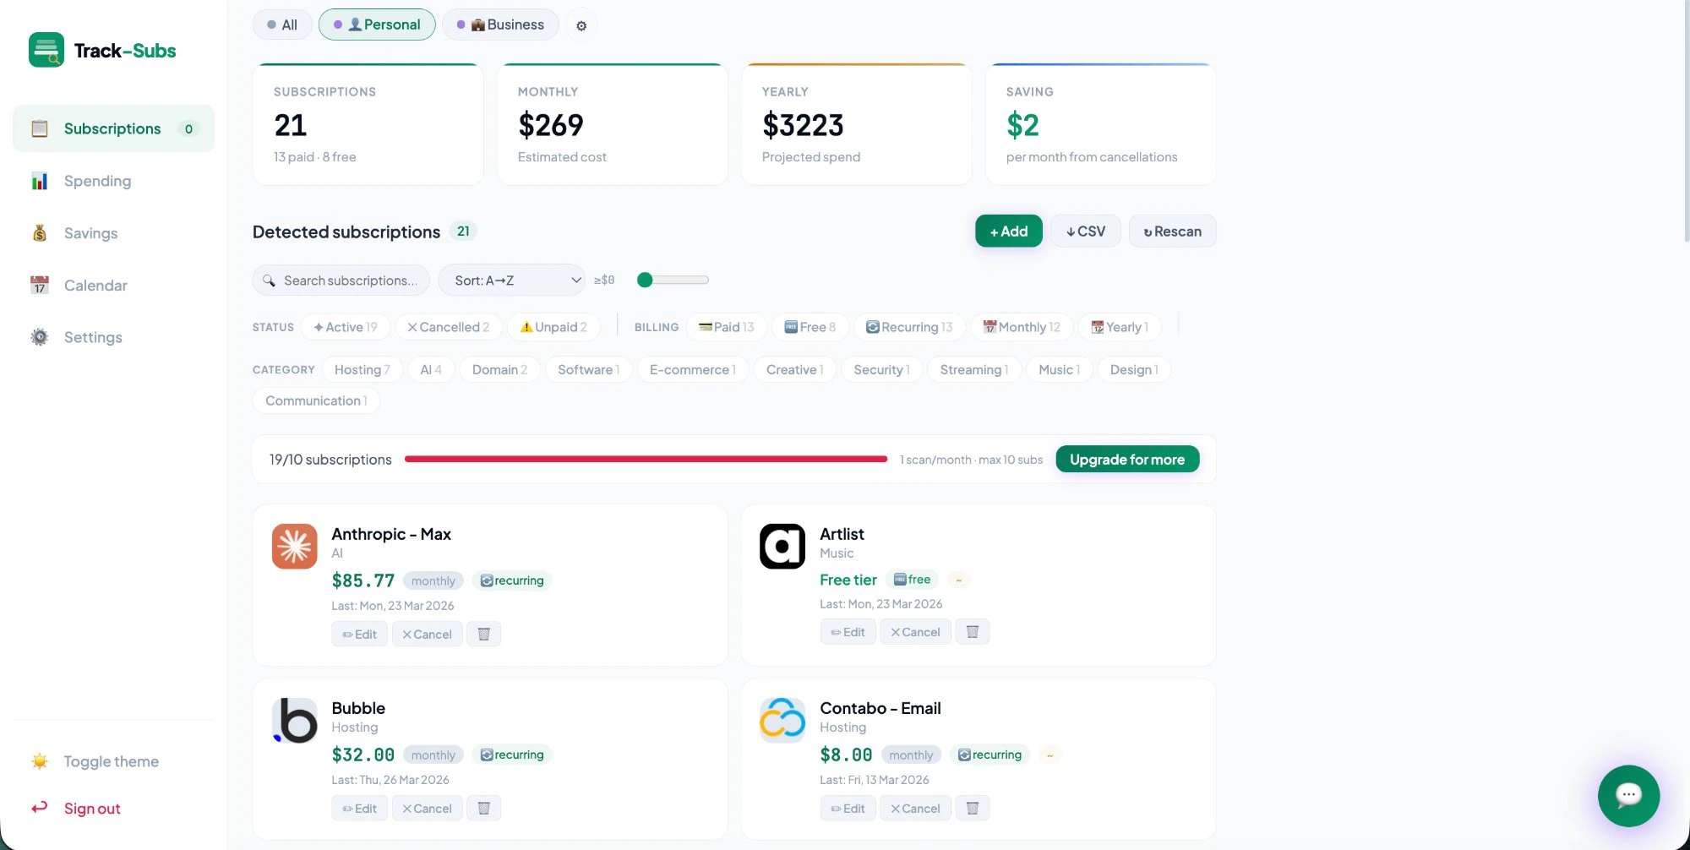Click the Search subscriptions field

[x=341, y=281]
